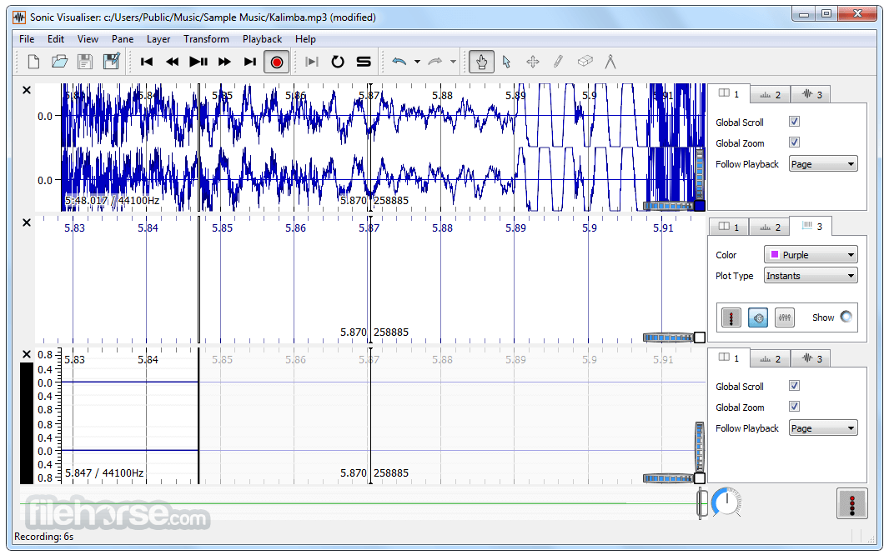Open the Transform menu
Screen dimensions: 889x555
pyautogui.click(x=206, y=39)
